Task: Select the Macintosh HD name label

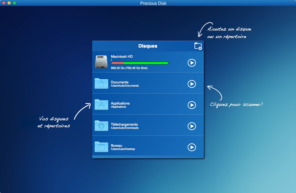Action: click(122, 56)
